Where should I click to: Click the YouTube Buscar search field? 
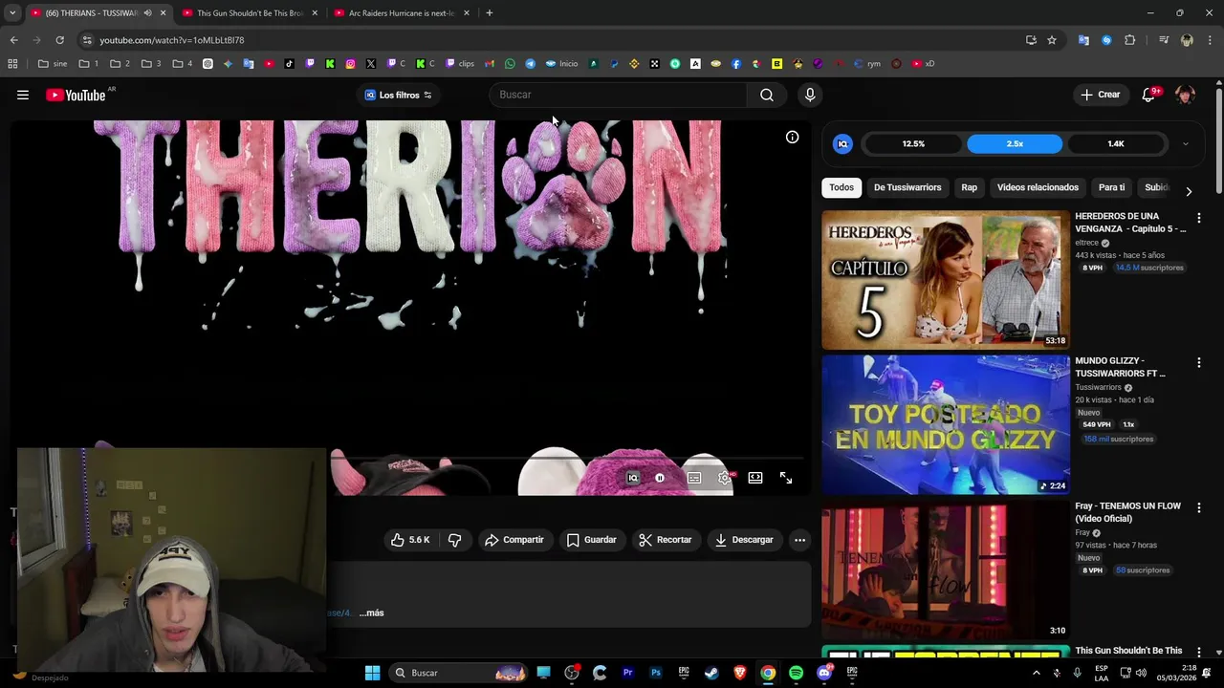(618, 95)
